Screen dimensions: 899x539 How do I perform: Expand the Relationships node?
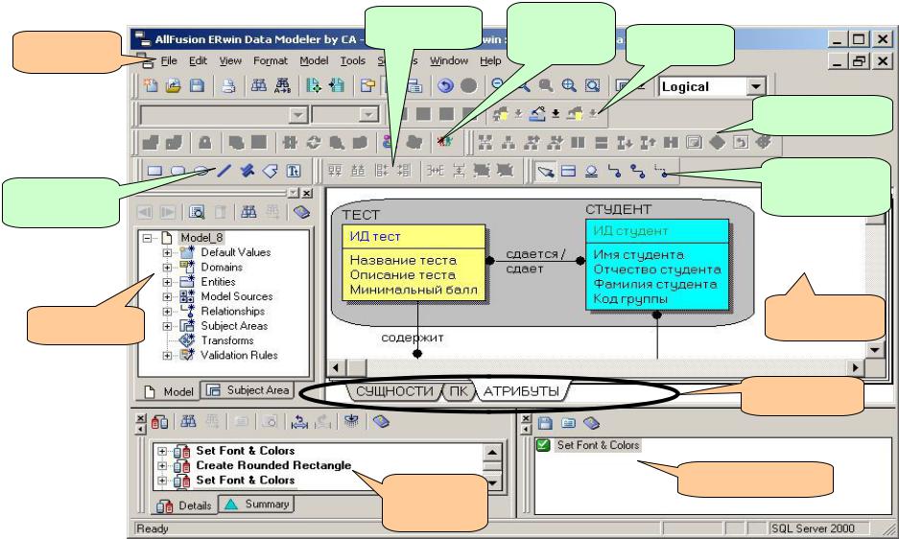(166, 312)
